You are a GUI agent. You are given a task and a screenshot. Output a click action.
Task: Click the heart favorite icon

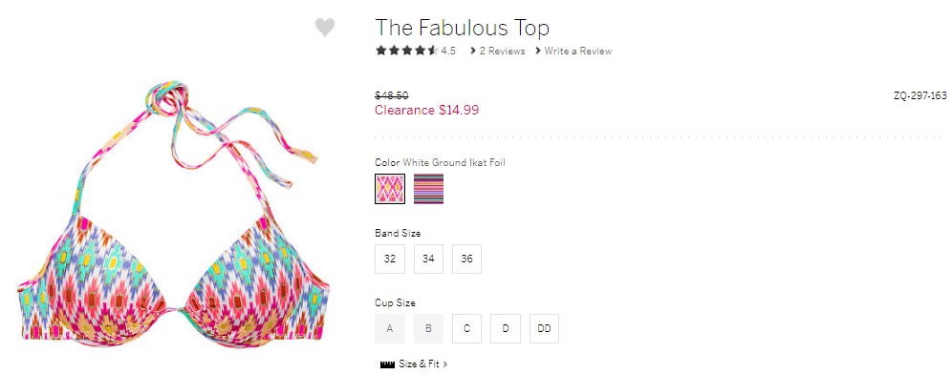click(325, 28)
